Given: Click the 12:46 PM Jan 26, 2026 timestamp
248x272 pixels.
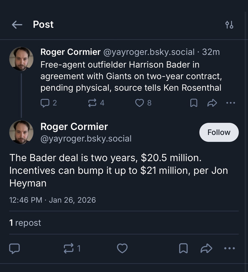Looking at the screenshot, I should click(53, 200).
